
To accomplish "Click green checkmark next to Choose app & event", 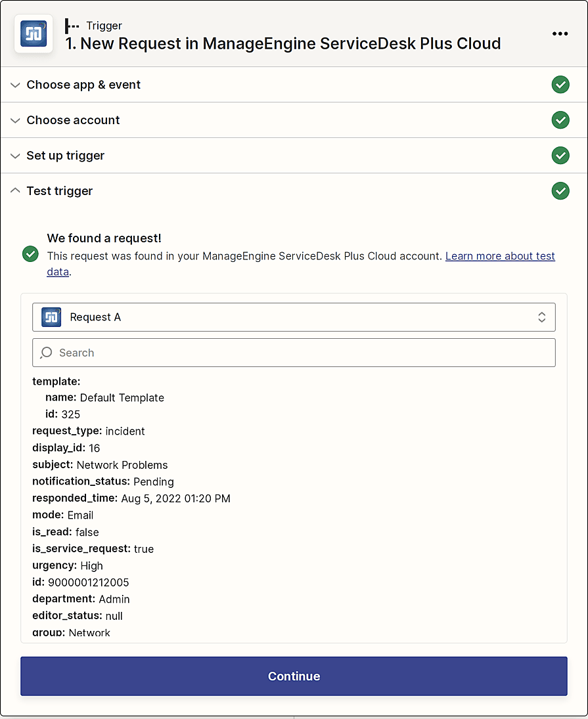I will pyautogui.click(x=560, y=85).
